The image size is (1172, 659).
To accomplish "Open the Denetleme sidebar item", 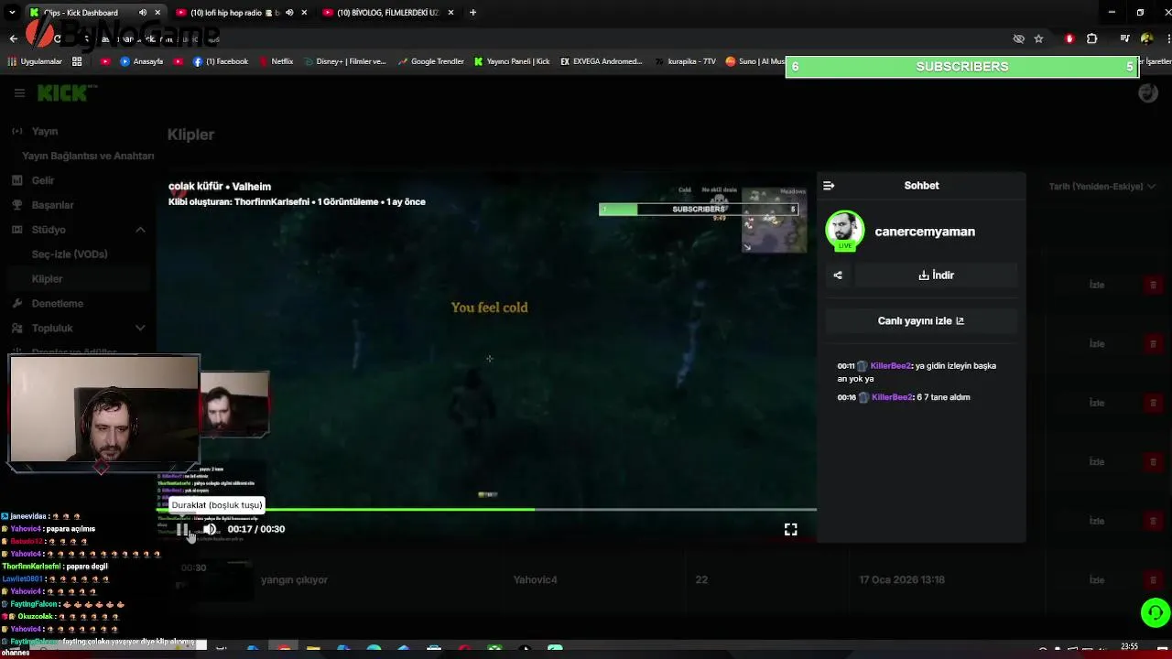I will (57, 304).
